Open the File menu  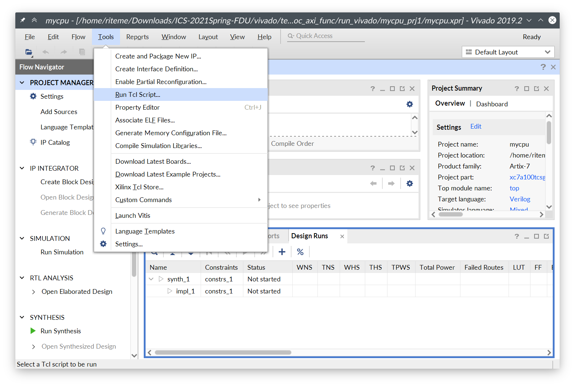[30, 37]
